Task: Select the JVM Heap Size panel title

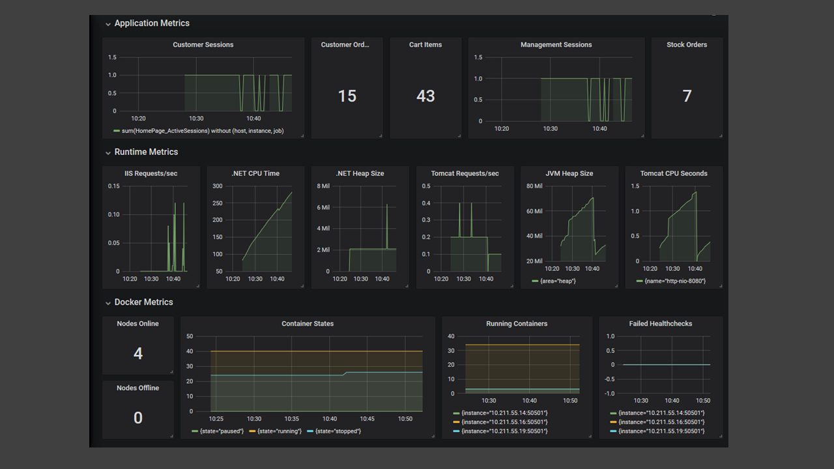Action: pyautogui.click(x=569, y=174)
